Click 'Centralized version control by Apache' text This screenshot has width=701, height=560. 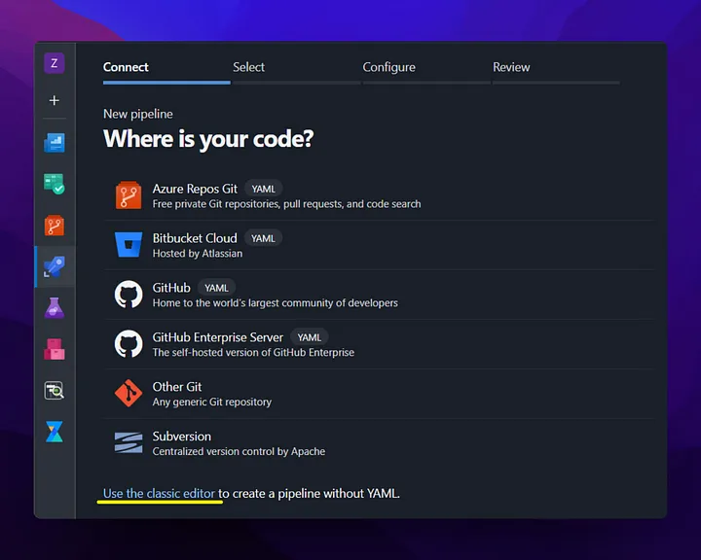[x=239, y=451]
